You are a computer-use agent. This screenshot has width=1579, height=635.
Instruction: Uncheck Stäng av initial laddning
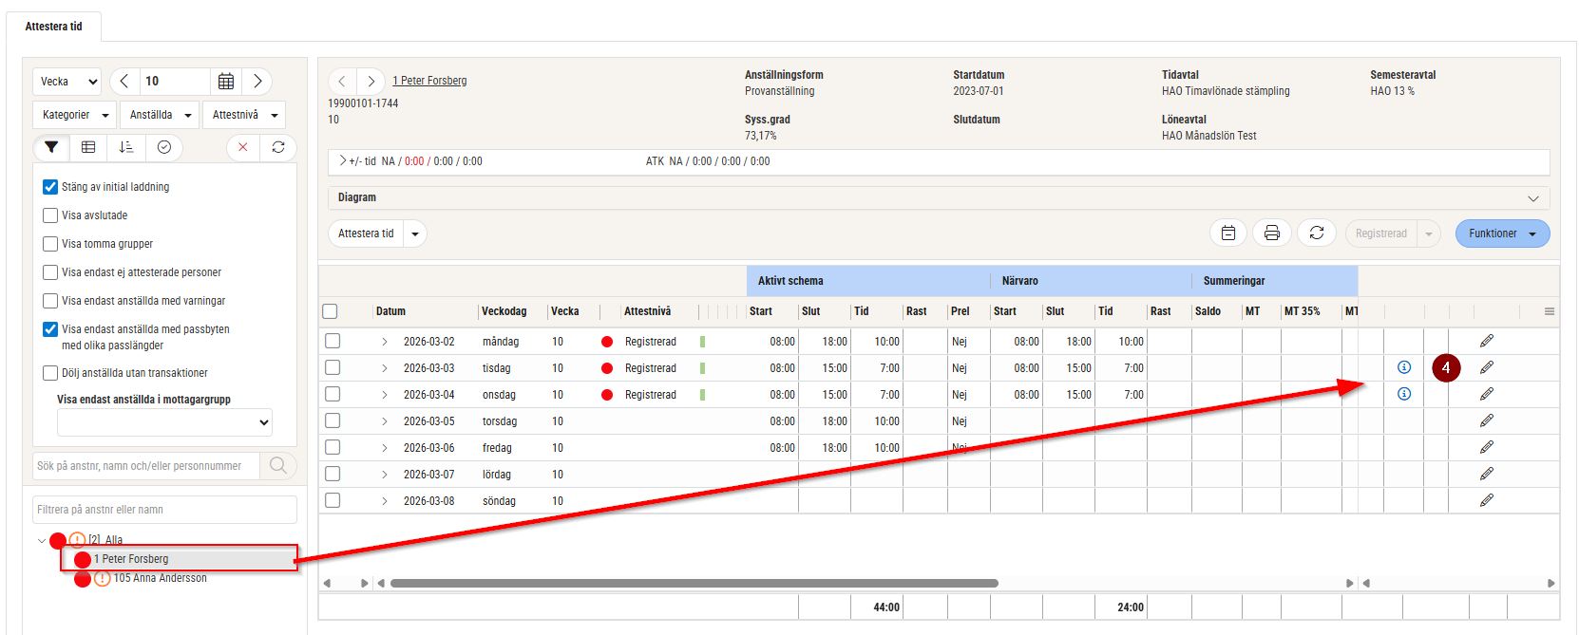tap(51, 187)
